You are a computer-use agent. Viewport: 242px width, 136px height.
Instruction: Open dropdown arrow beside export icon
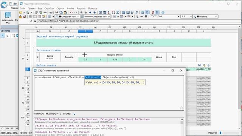click(x=31, y=12)
